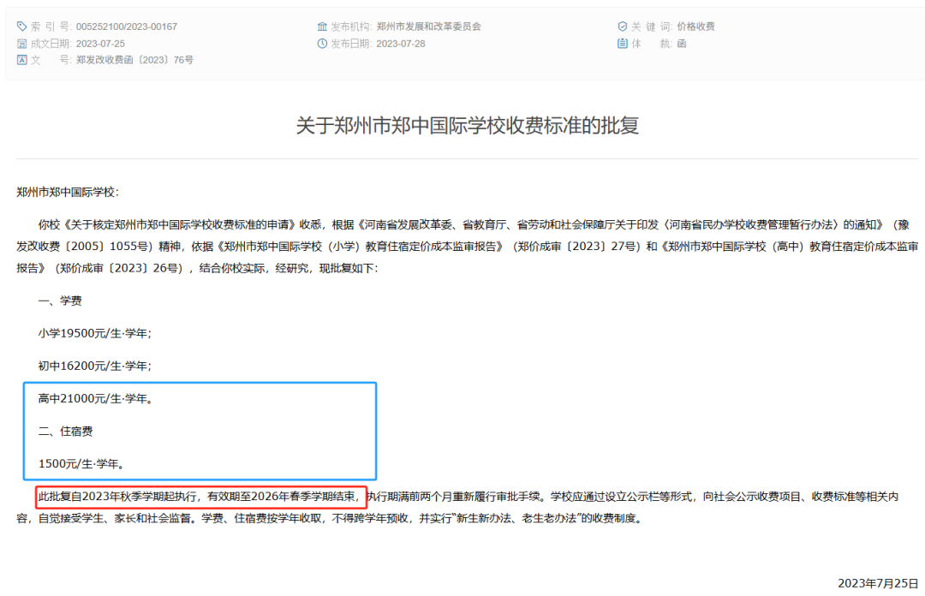925x596 pixels.
Task: Open the 郑州市发展和改革委员会 publisher name
Action: (x=428, y=27)
